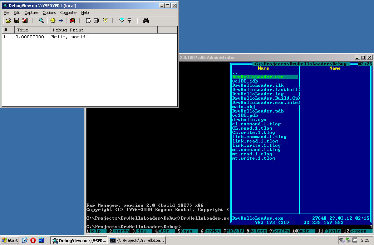Image resolution: width=374 pixels, height=245 pixels.
Task: Open the Options menu in DebugView
Action: [49, 12]
